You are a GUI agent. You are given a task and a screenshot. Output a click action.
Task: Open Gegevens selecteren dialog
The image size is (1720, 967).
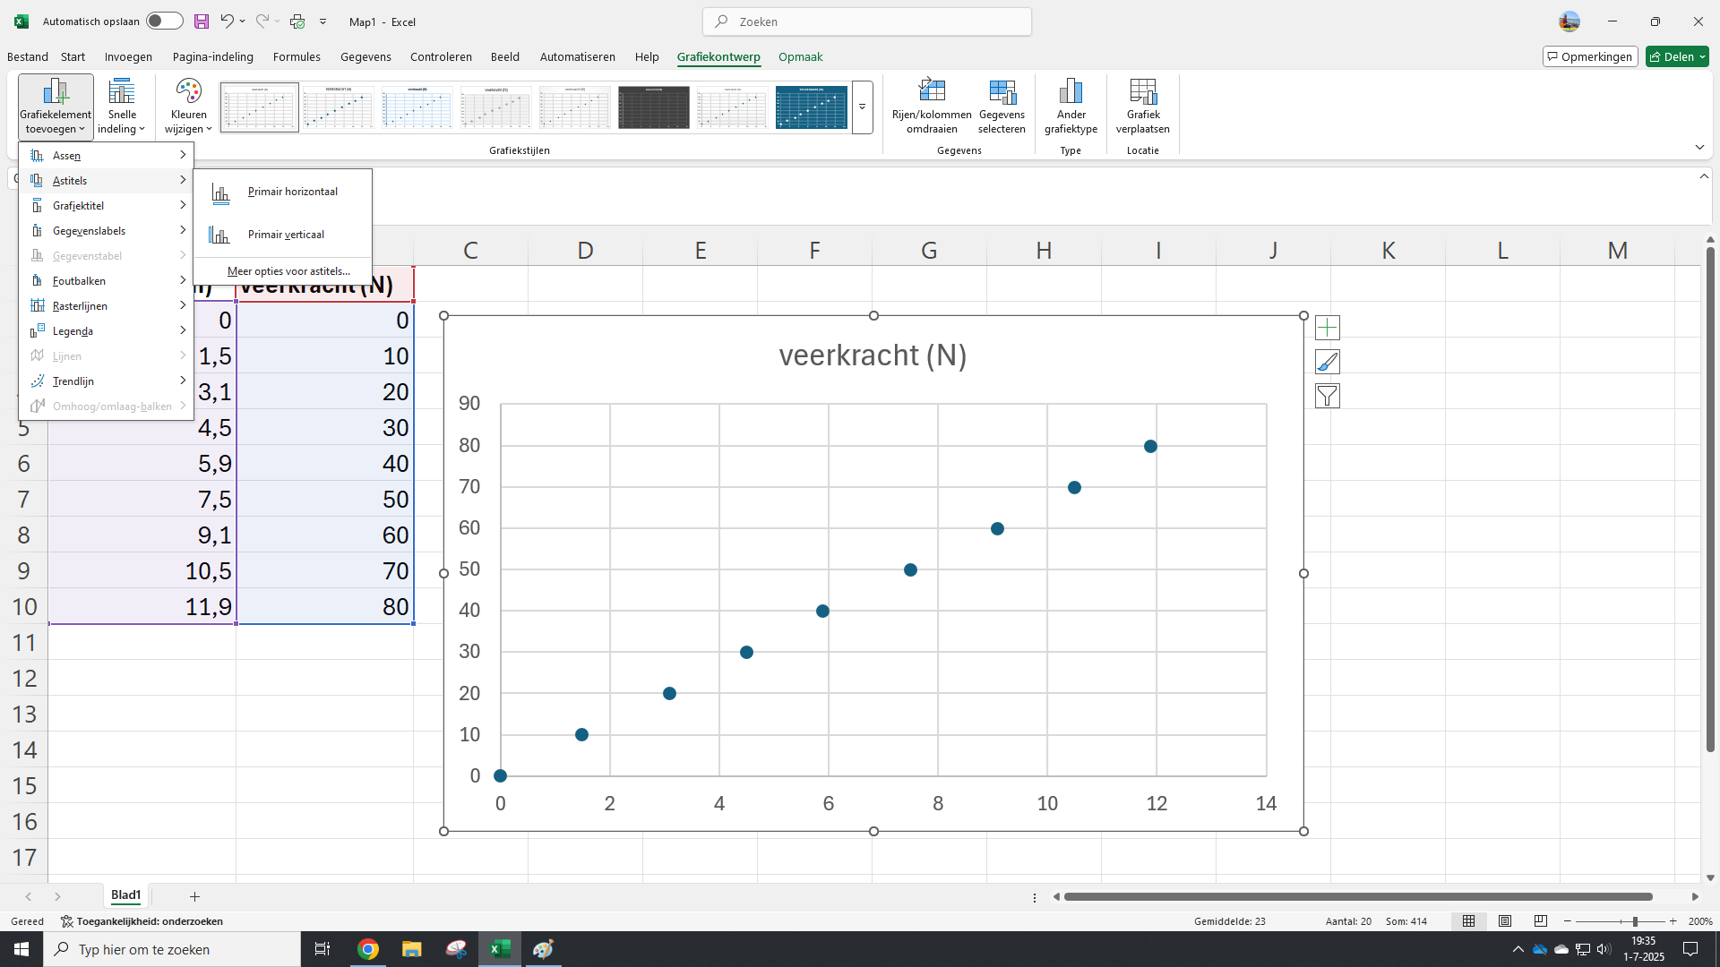pos(1002,92)
